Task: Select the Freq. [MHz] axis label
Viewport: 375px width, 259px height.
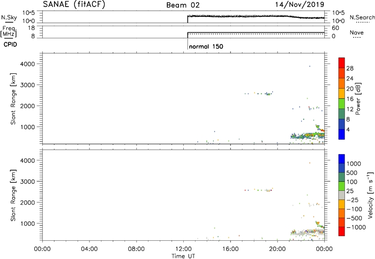Action: (x=9, y=32)
